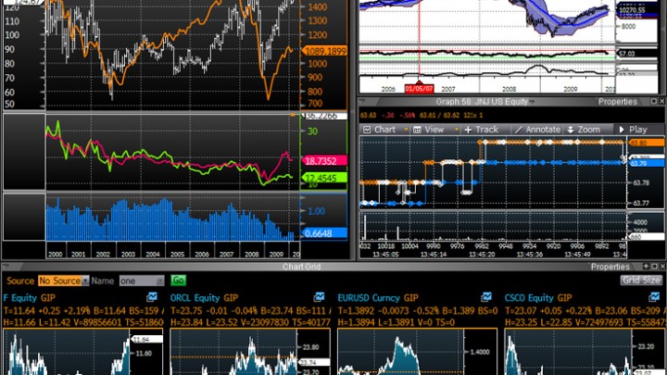The image size is (667, 375).
Task: Choose the Zoom tool in graph toolbar
Action: click(x=584, y=130)
